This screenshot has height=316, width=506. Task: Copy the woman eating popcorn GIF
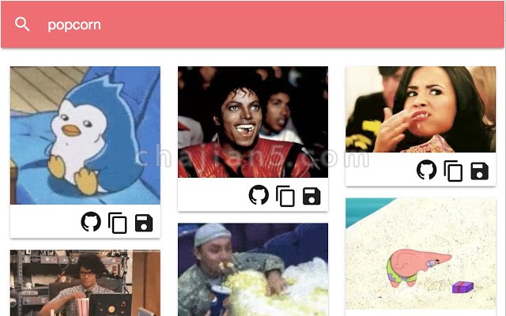pyautogui.click(x=453, y=171)
